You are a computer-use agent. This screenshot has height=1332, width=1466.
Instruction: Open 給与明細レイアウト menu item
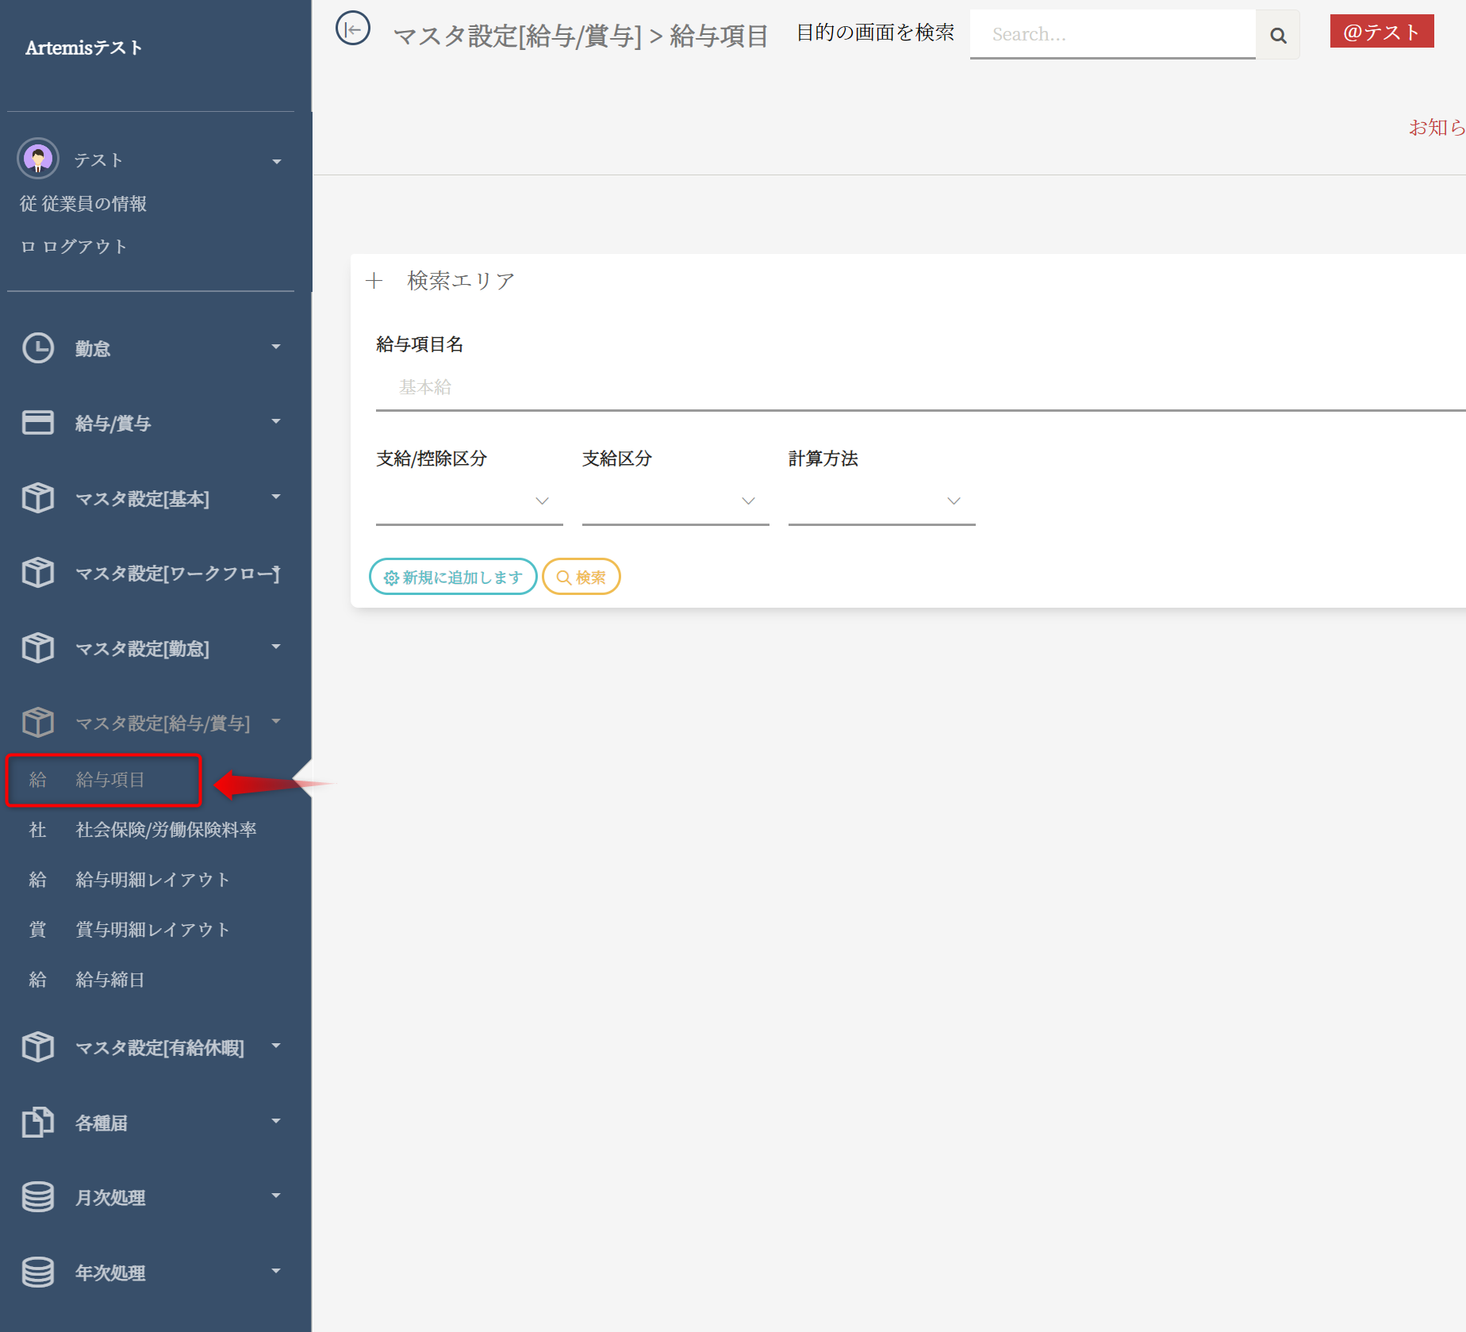(152, 880)
